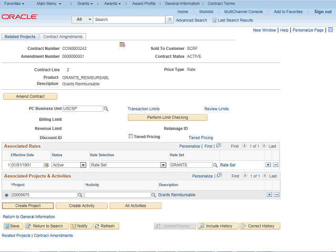Select the radio button for project 20005675
The width and height of the screenshot is (336, 252).
[6, 195]
